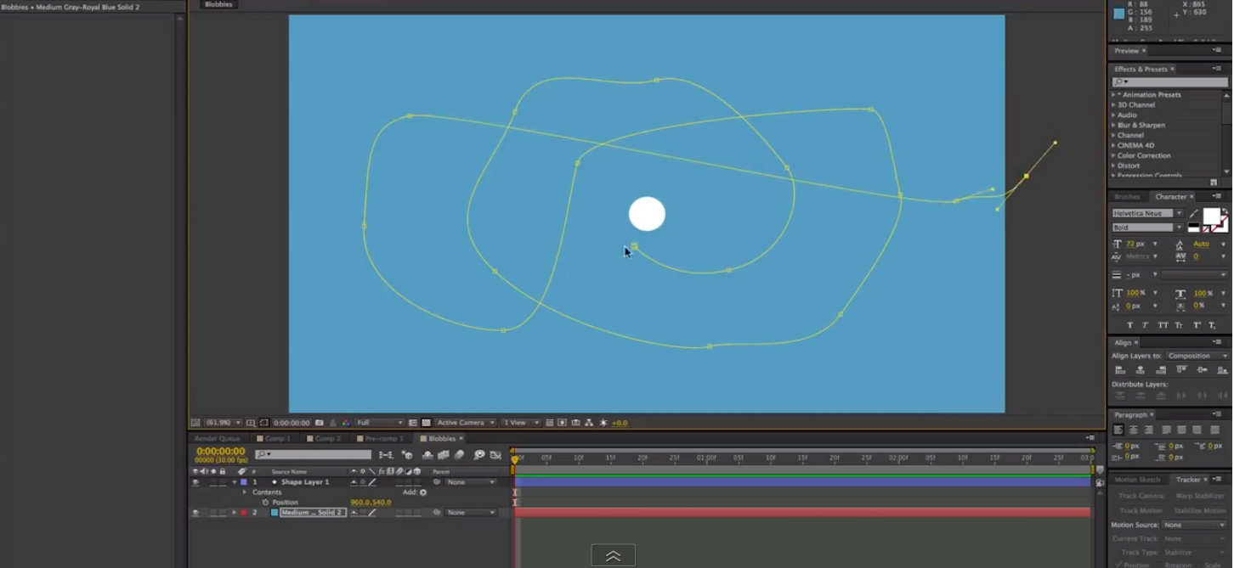Toggle the region of interest button
This screenshot has width=1234, height=568.
click(x=413, y=423)
